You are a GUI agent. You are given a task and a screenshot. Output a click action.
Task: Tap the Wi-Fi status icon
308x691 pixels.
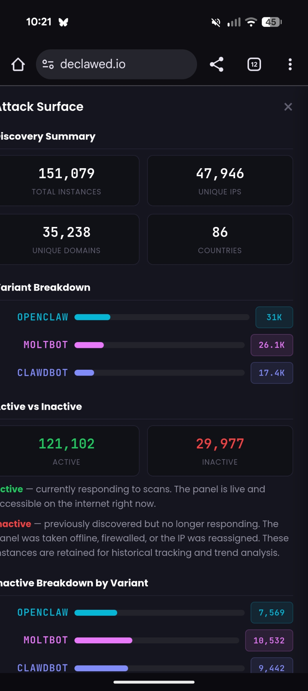[251, 22]
